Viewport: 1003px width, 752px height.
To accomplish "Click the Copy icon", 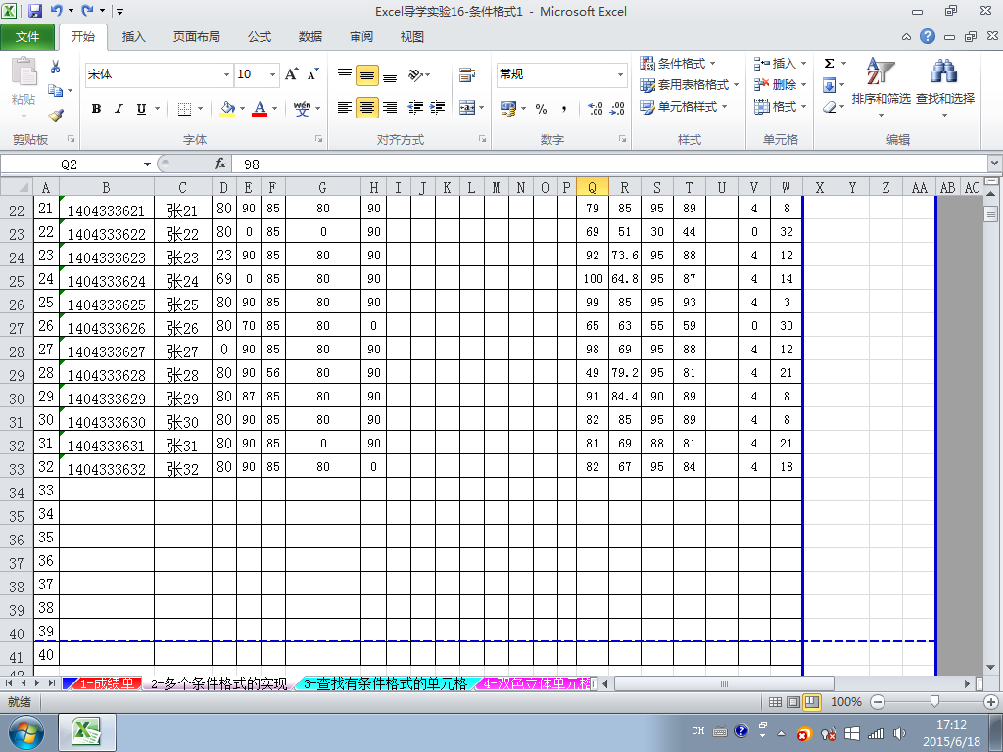I will click(55, 91).
